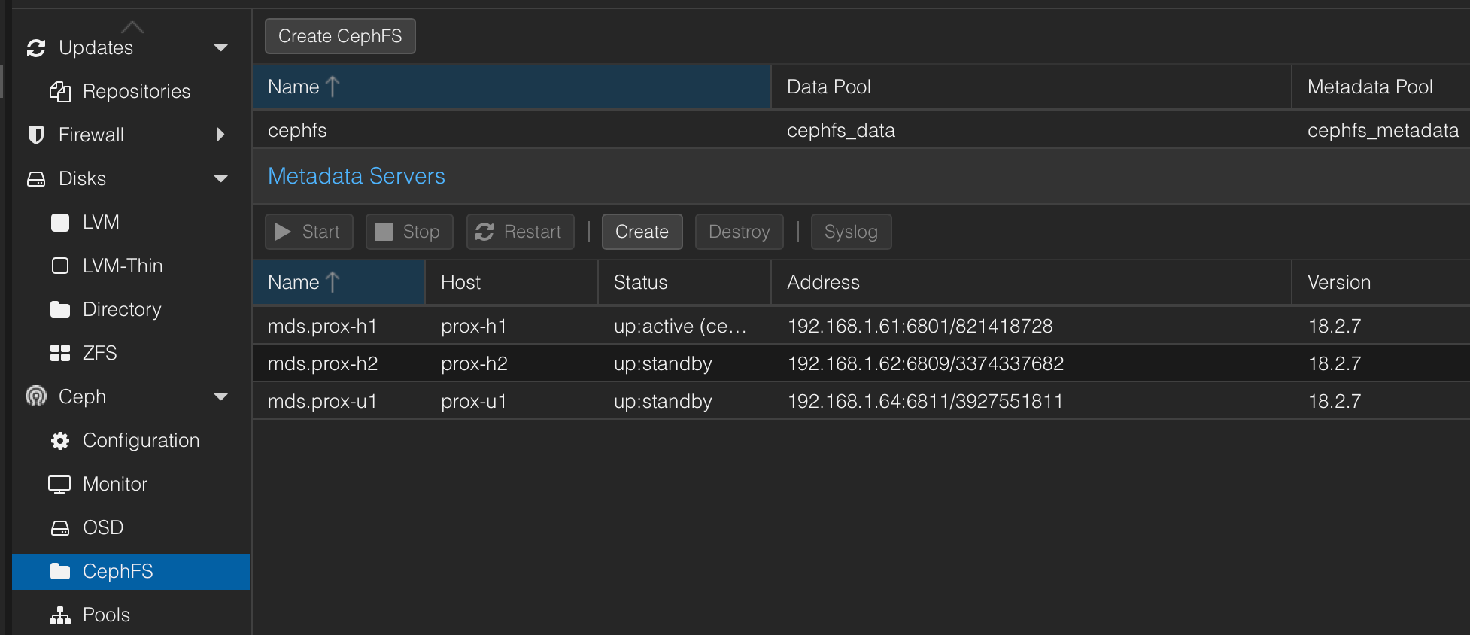Click address 192.168.1.61:6801/821418728
The height and width of the screenshot is (635, 1470).
click(x=920, y=326)
